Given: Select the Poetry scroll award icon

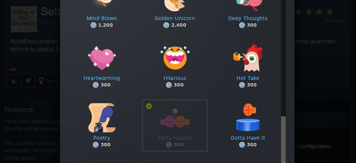Looking at the screenshot, I should [x=102, y=118].
